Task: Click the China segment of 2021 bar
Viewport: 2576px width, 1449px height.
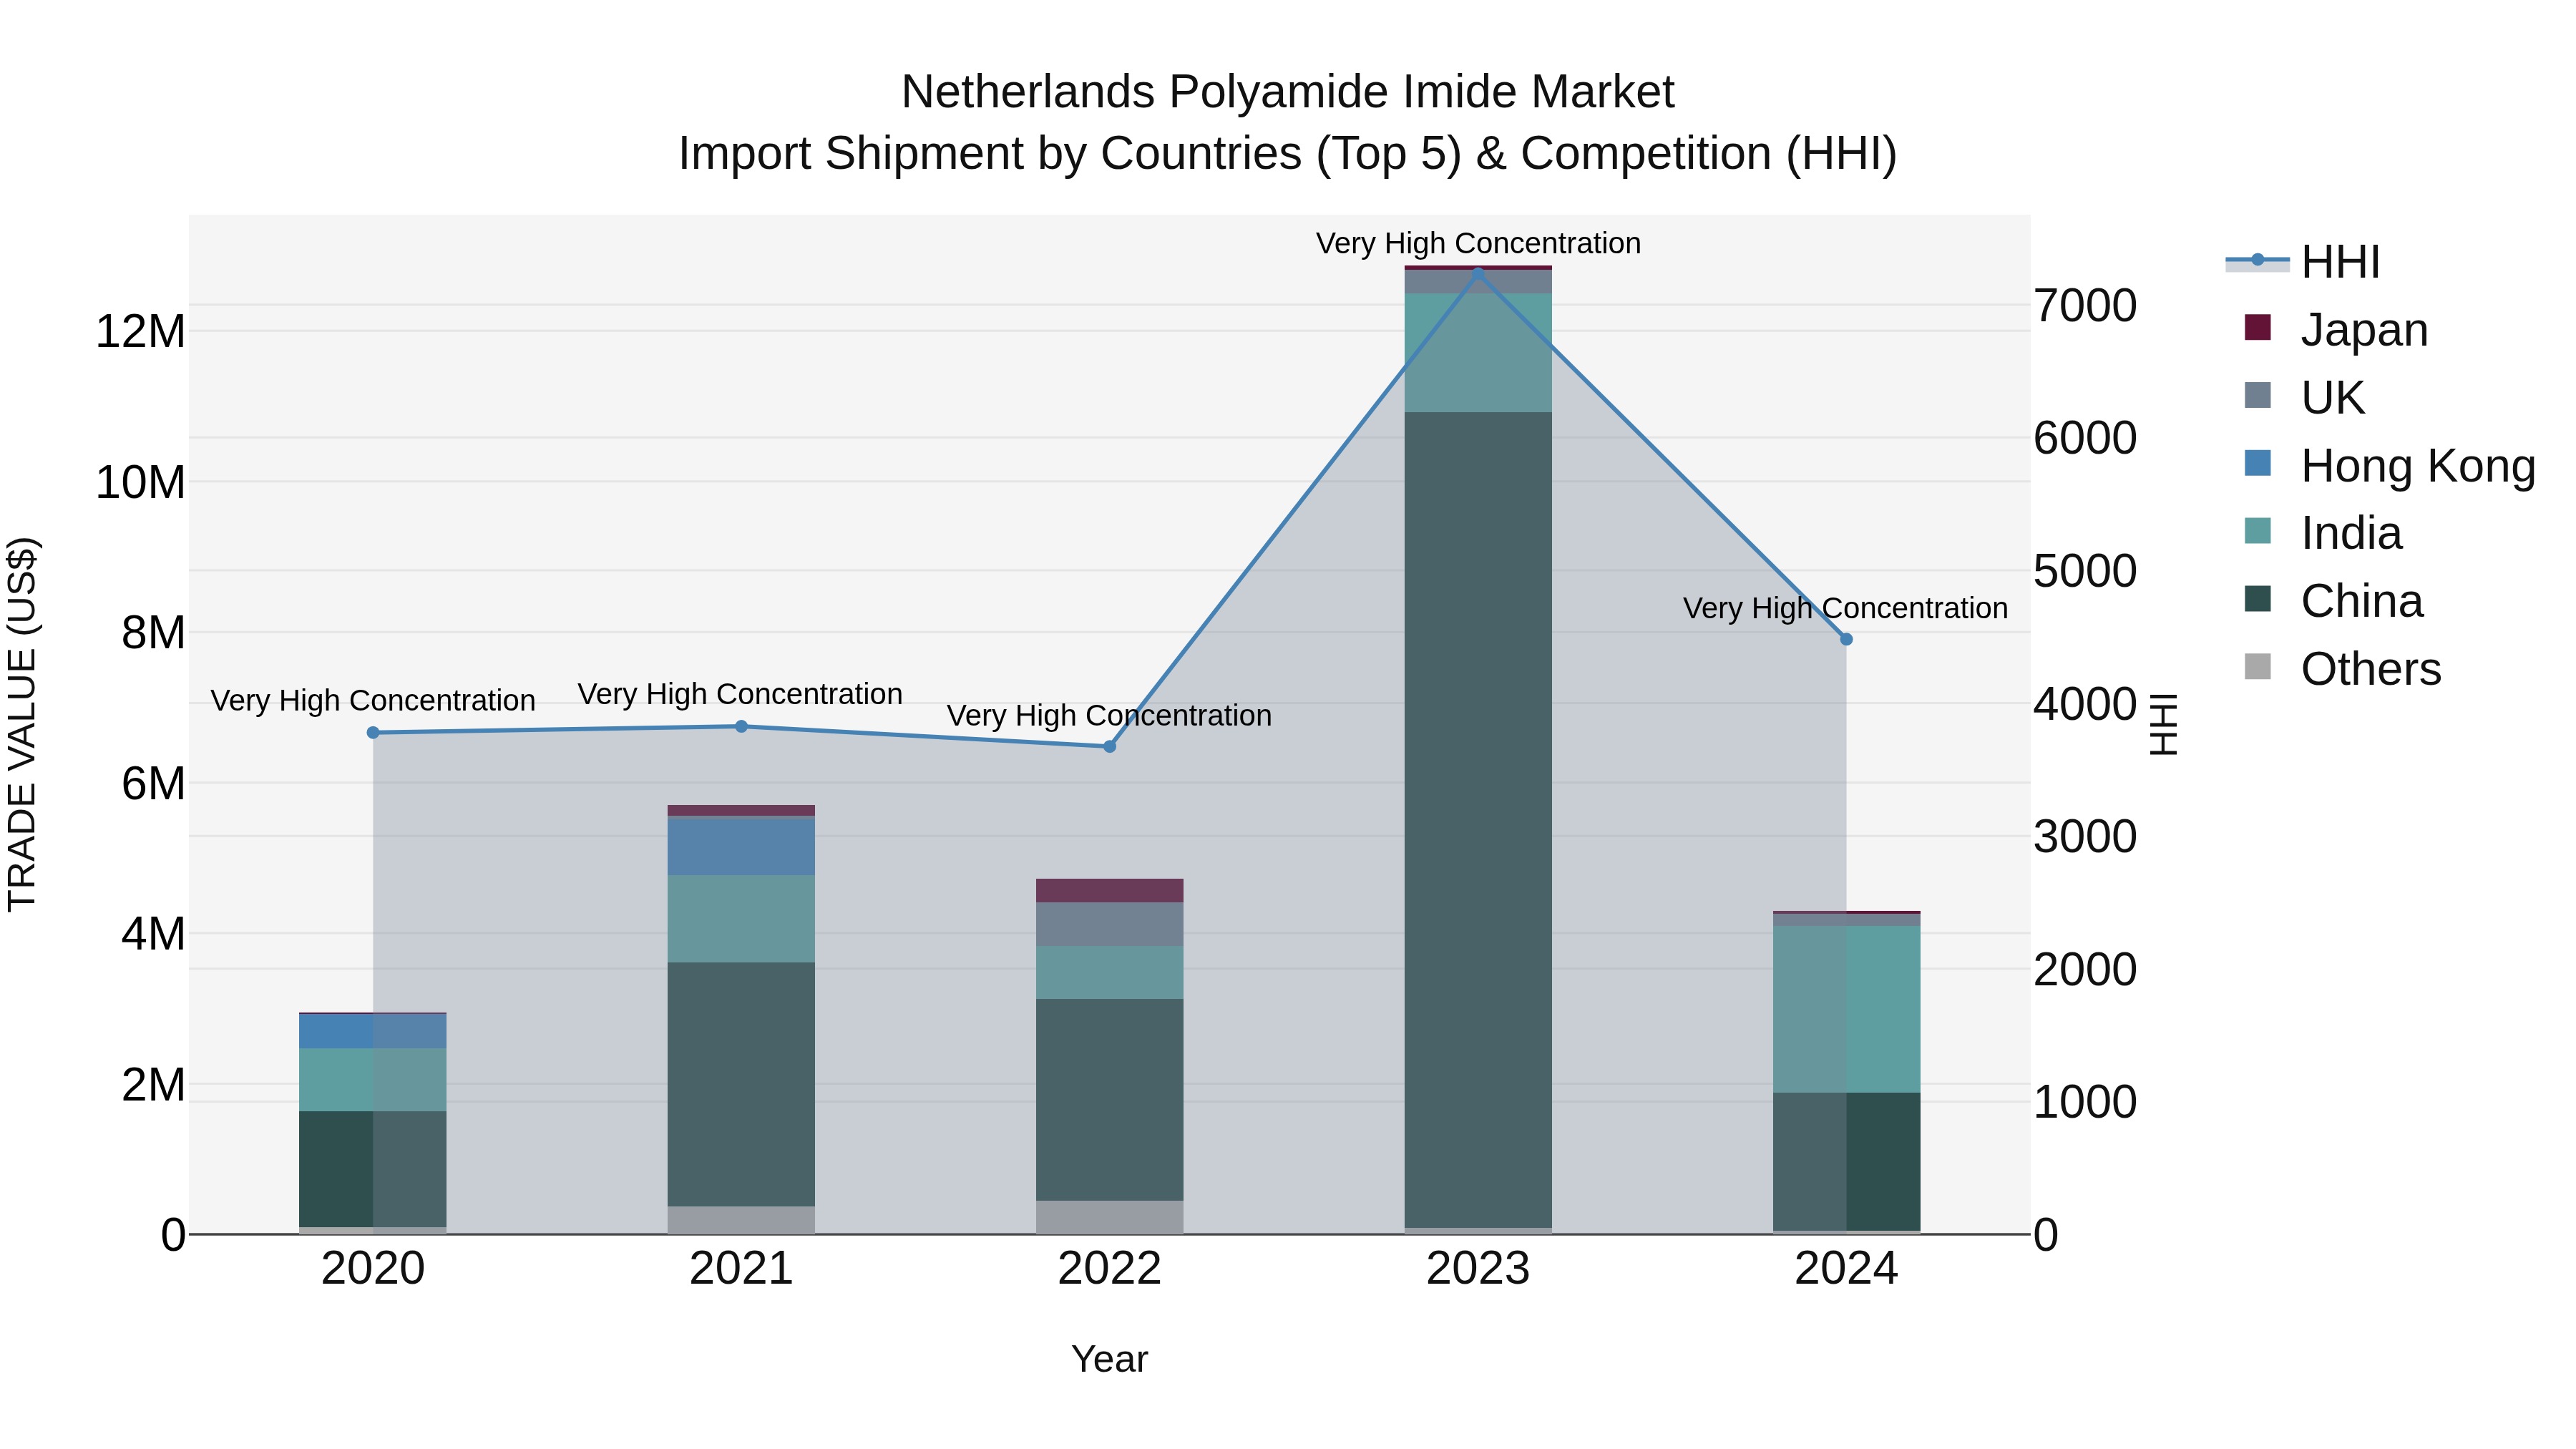Action: coord(741,1085)
